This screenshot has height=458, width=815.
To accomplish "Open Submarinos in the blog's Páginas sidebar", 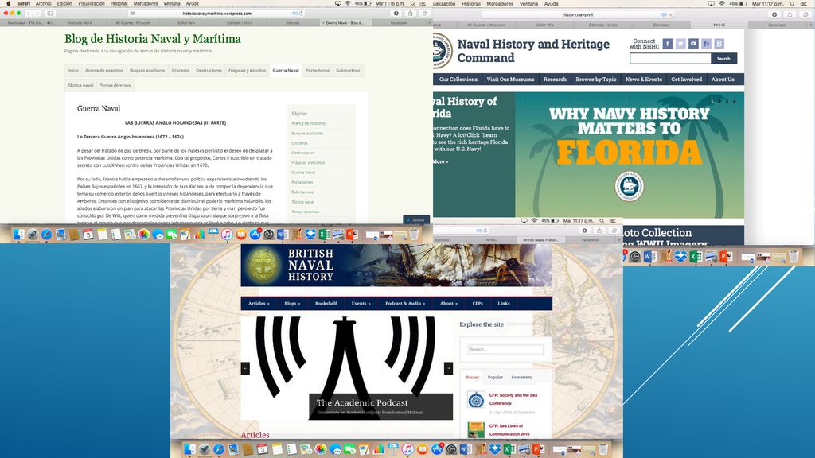I will (x=302, y=192).
